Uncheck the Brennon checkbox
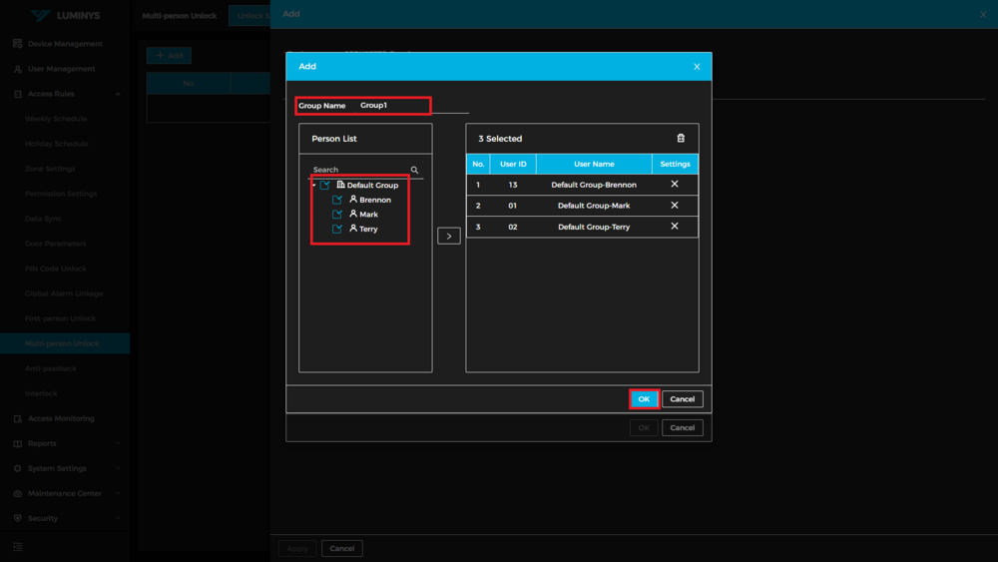The width and height of the screenshot is (998, 562). pos(337,200)
